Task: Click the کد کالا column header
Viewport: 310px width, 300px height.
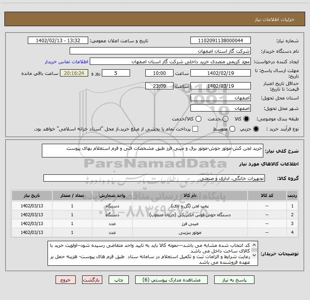Action: pos(267,195)
